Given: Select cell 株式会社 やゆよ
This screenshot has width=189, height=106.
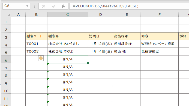Looking at the screenshot, I should tap(68, 52).
